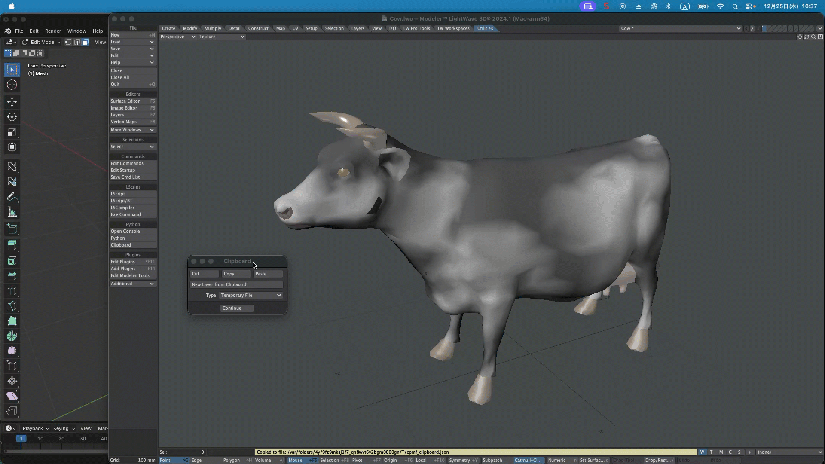Open the Type dropdown showing Temporary File
825x464 pixels.
(x=251, y=296)
